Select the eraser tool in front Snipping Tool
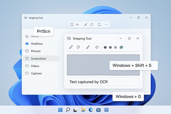 (97, 47)
